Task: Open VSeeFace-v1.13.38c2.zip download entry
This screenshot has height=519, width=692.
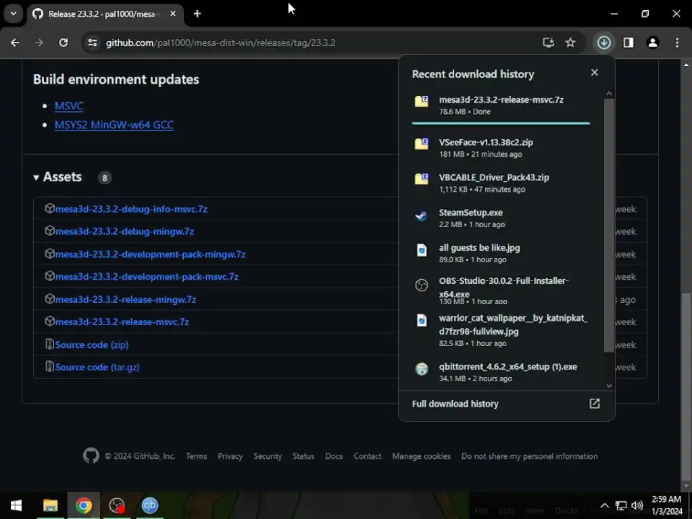Action: click(x=501, y=148)
